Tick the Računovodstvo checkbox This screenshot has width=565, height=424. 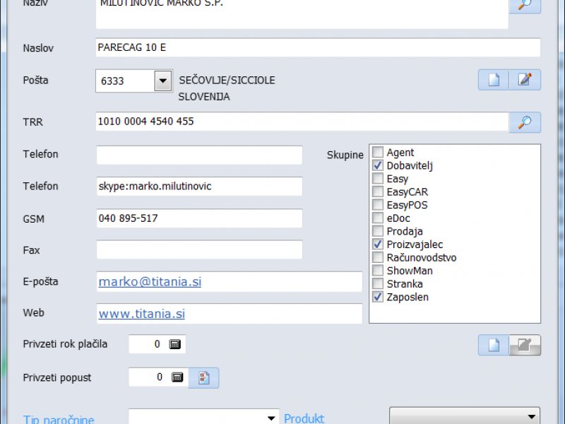378,257
